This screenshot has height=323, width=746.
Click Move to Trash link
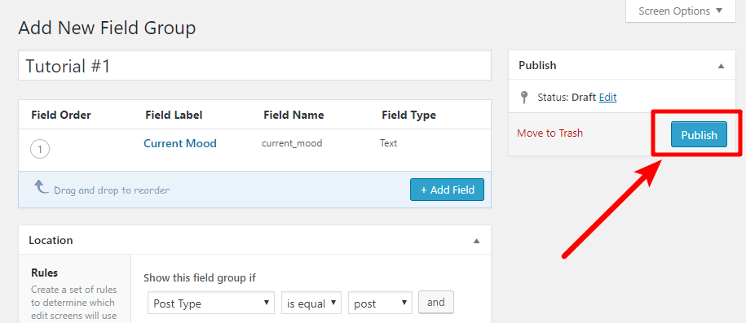point(550,133)
